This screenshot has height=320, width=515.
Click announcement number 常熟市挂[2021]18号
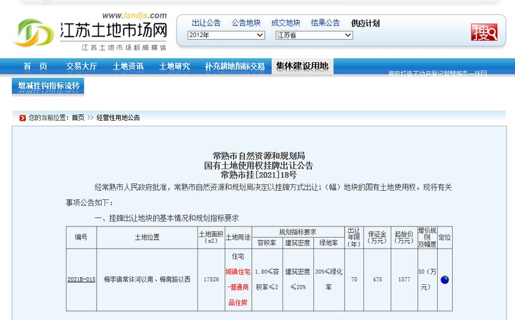(x=258, y=175)
